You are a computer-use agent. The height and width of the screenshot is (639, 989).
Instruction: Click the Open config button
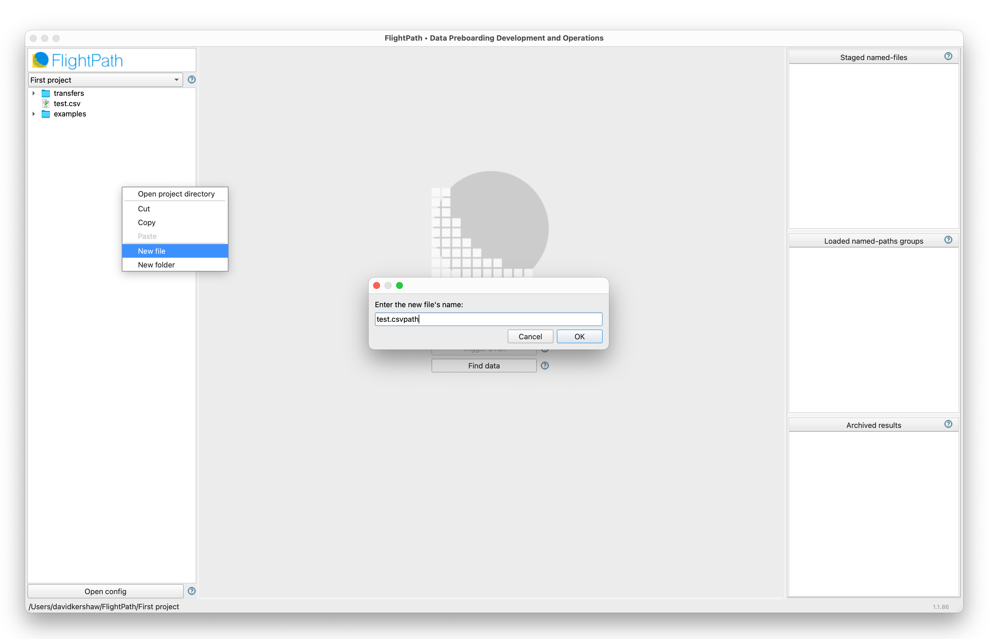(x=105, y=591)
